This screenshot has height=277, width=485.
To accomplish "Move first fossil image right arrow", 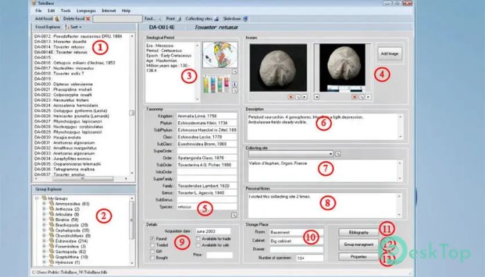I will tap(304, 97).
